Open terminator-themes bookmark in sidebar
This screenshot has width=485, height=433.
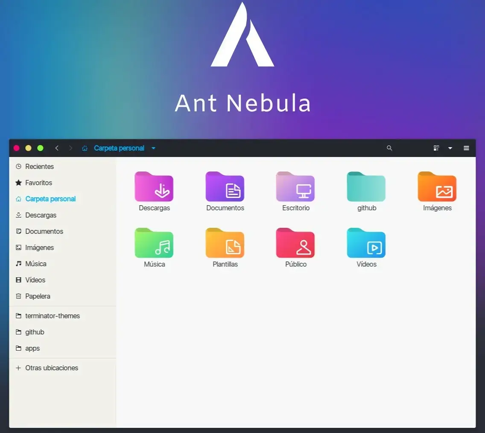(53, 316)
